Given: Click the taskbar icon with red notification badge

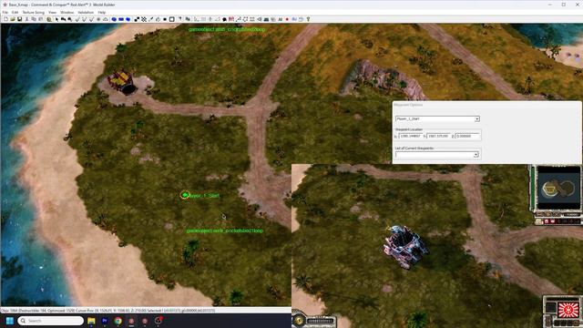Looking at the screenshot, I should [158, 321].
